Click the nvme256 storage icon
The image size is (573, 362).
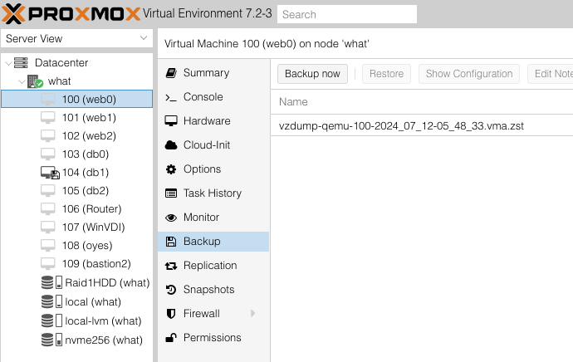point(51,340)
